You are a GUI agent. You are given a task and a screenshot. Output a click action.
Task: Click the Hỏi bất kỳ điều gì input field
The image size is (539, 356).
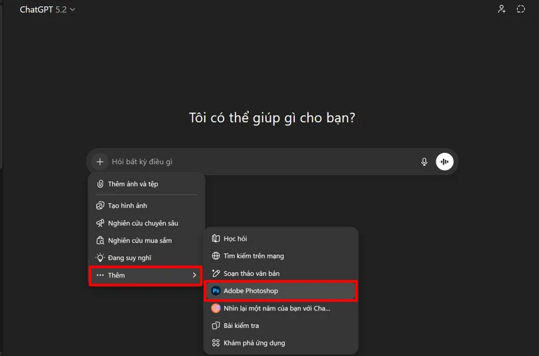260,161
